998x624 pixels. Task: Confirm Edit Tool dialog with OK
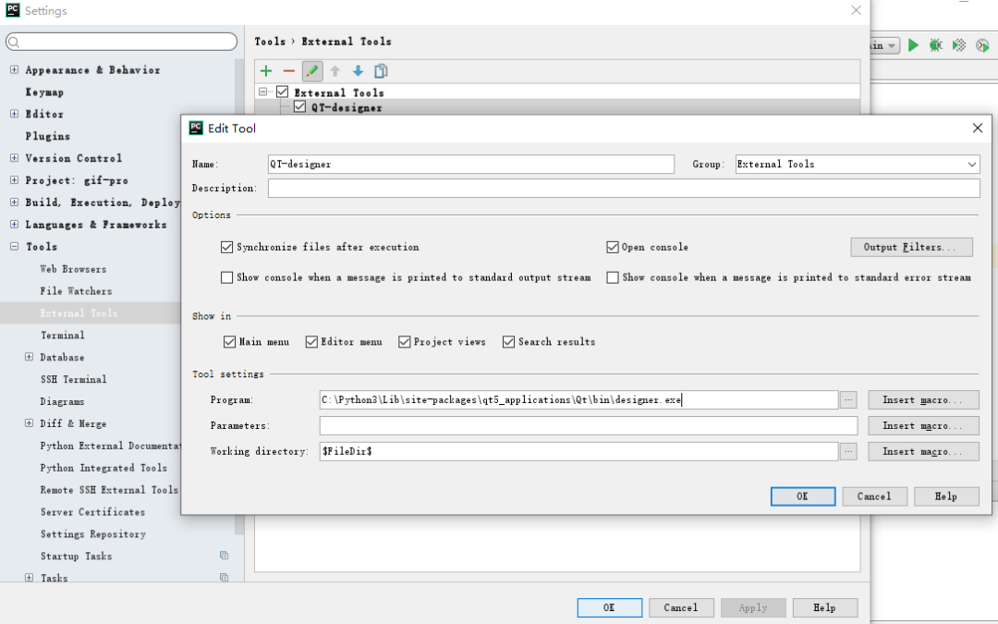click(803, 496)
